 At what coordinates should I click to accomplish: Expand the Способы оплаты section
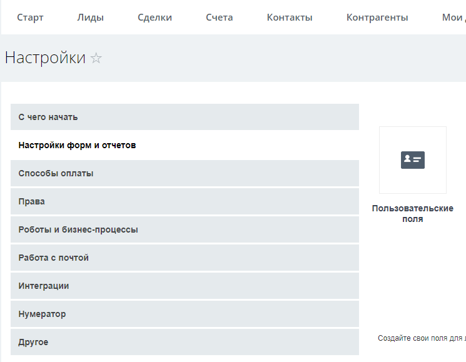coord(185,173)
